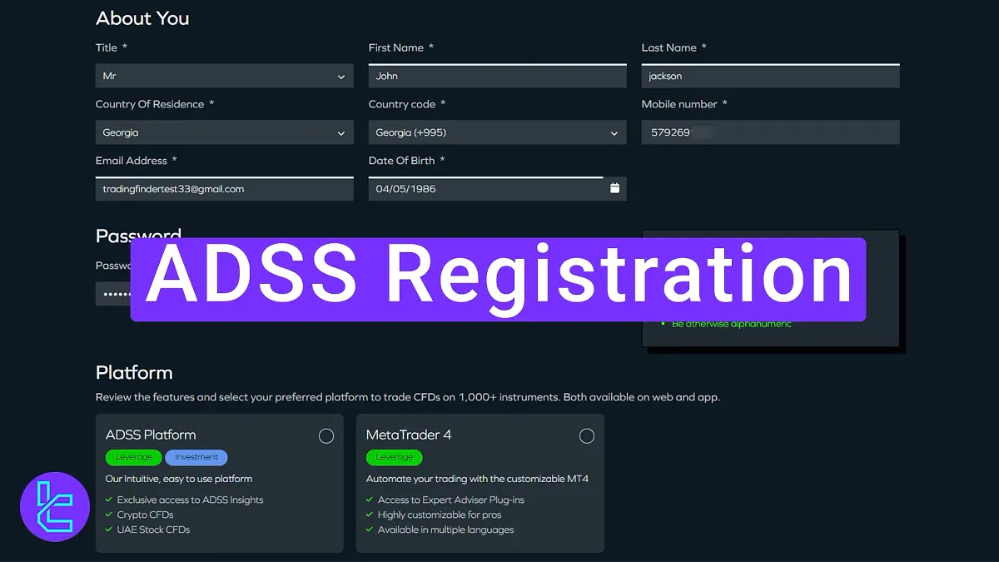Image resolution: width=999 pixels, height=562 pixels.
Task: Click the First Name input showing John
Action: [x=497, y=76]
